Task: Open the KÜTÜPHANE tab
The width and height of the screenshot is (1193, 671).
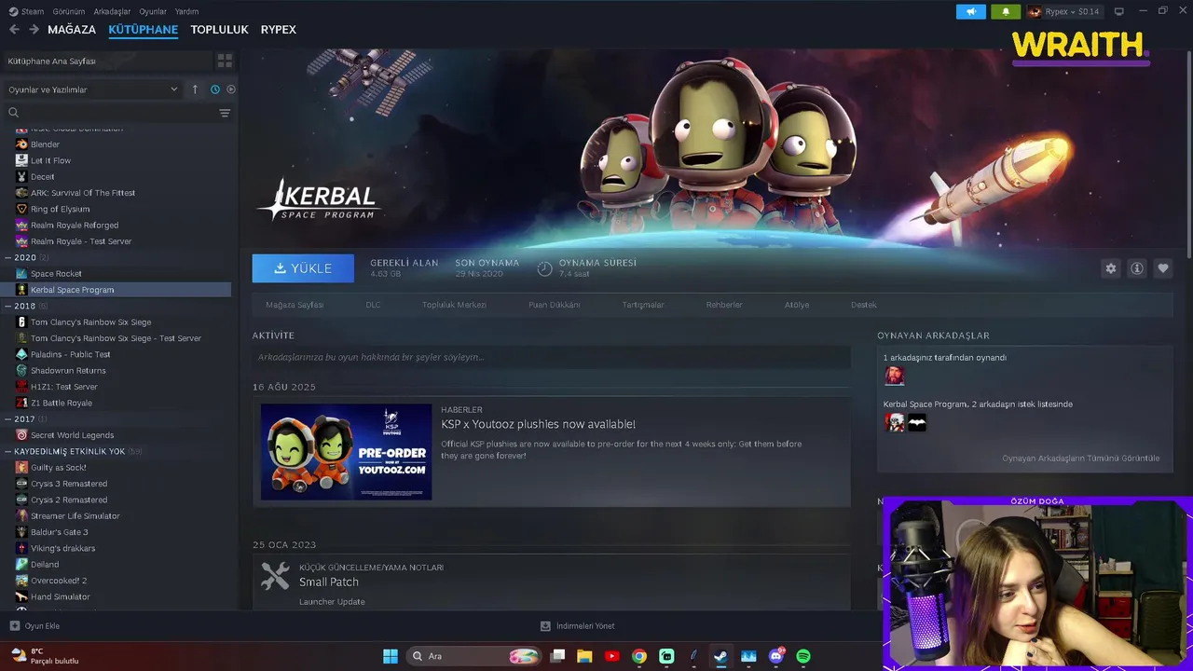Action: [143, 29]
